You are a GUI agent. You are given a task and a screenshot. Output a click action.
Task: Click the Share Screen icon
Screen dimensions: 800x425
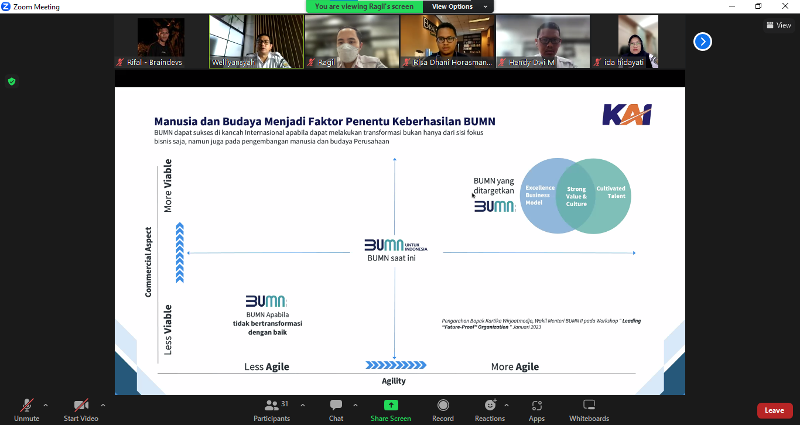[x=391, y=405]
